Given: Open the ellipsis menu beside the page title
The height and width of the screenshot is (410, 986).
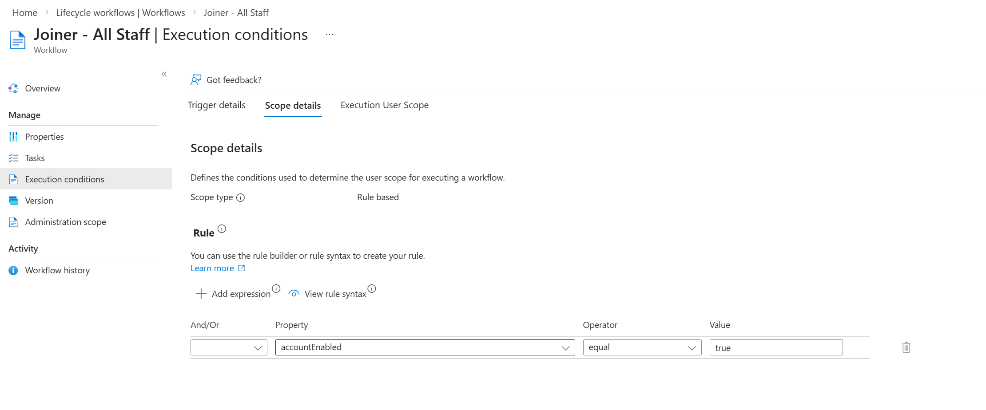Looking at the screenshot, I should pyautogui.click(x=330, y=35).
